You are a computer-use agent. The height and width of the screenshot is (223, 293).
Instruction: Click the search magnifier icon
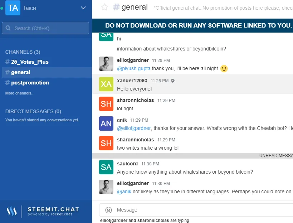(x=9, y=28)
